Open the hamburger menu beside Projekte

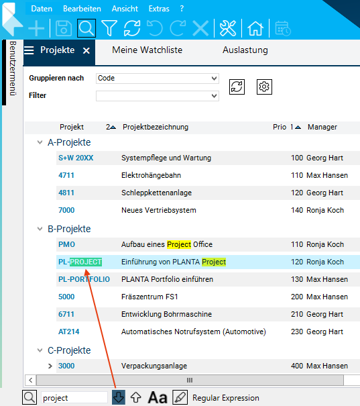tap(29, 50)
